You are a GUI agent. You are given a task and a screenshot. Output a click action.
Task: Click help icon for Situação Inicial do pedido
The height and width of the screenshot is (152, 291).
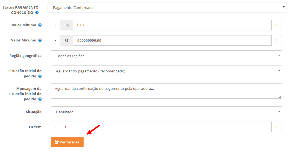(x=40, y=76)
